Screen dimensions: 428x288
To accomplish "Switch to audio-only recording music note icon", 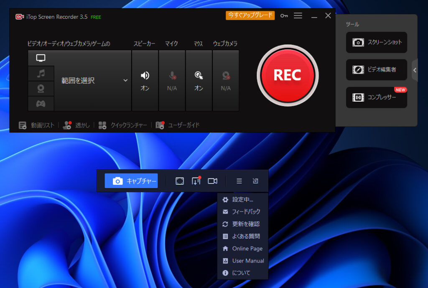I will (41, 73).
